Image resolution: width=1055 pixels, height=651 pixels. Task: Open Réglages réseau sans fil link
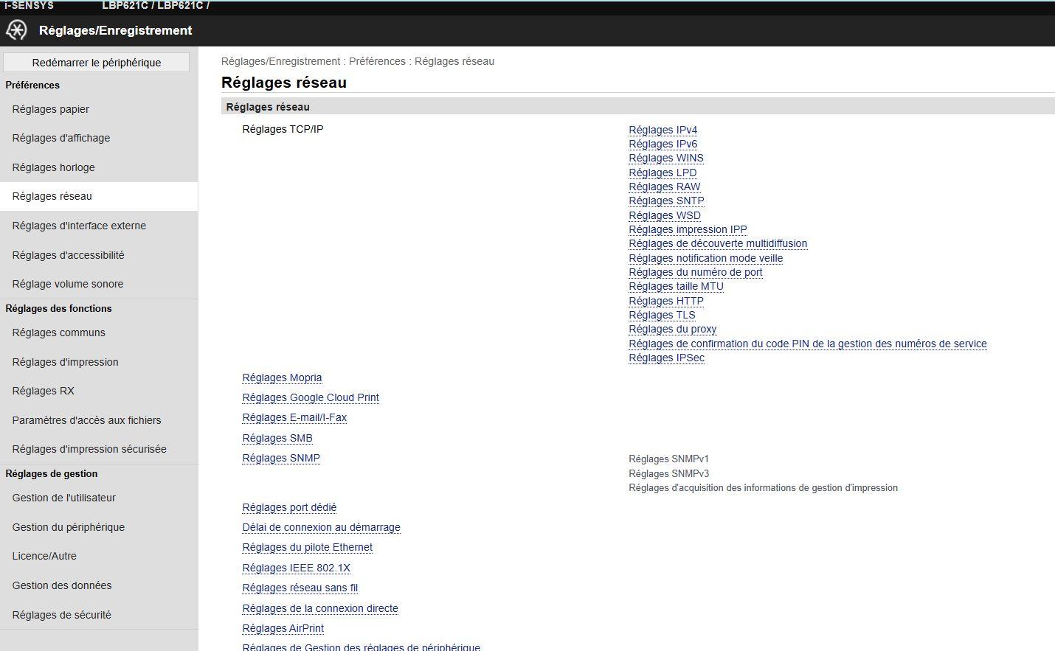point(300,588)
